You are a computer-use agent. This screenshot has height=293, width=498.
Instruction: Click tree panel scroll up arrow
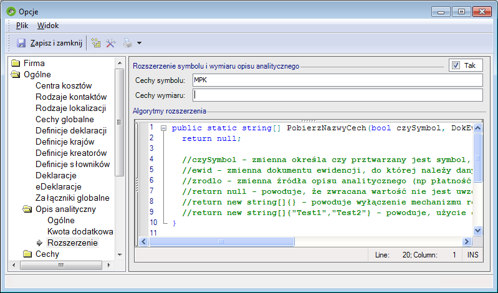click(120, 63)
